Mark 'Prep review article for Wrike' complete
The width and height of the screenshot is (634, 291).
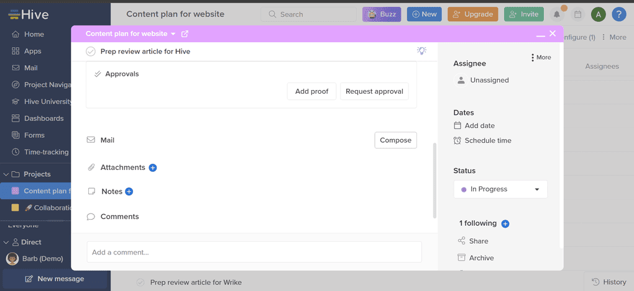tap(140, 282)
